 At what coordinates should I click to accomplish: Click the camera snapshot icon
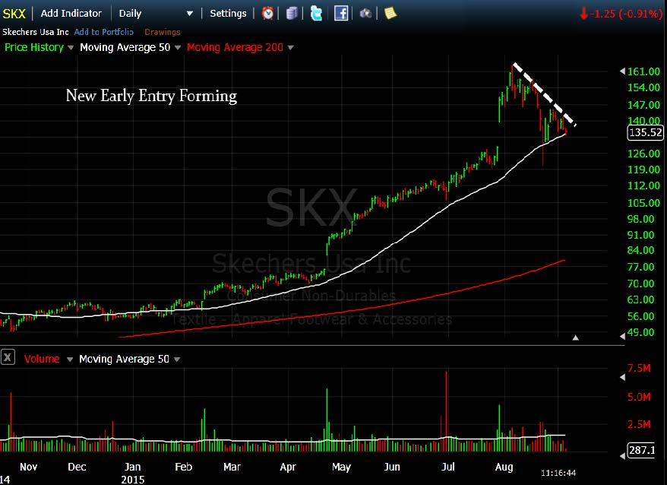coord(365,14)
